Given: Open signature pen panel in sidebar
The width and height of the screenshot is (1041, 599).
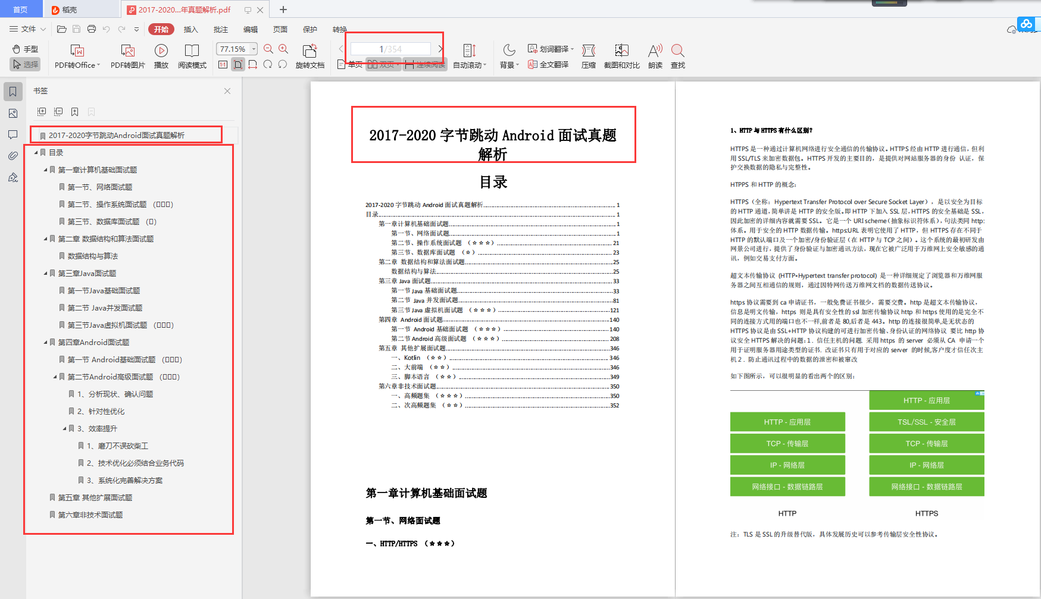Looking at the screenshot, I should (12, 177).
